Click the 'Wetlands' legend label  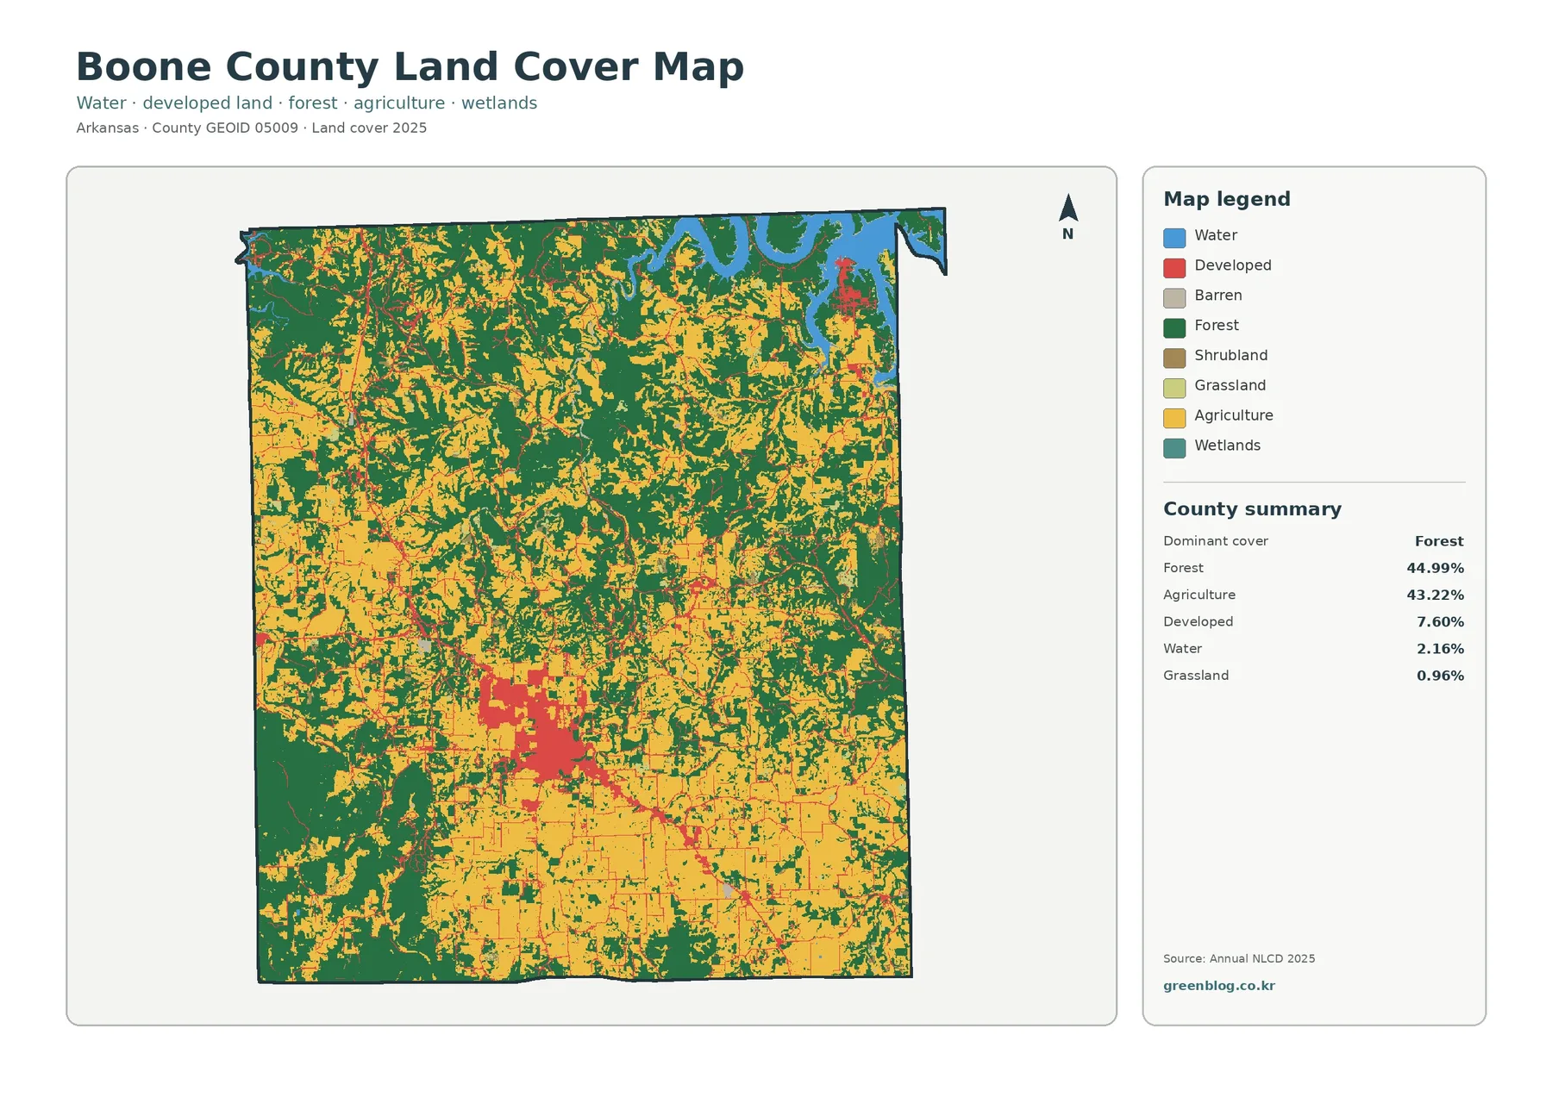(x=1228, y=446)
